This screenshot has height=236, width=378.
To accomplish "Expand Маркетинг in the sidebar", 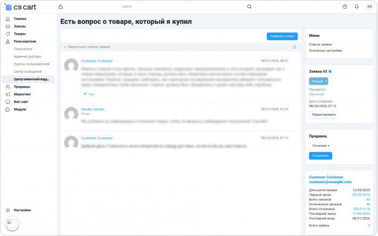I will [x=22, y=95].
